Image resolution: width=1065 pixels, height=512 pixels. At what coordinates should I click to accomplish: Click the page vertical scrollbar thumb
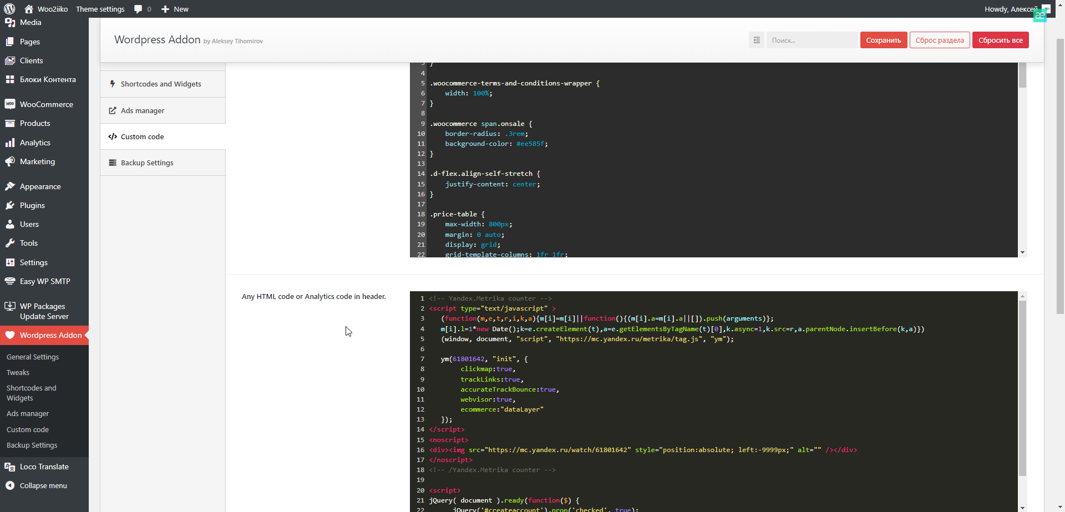pos(1060,176)
